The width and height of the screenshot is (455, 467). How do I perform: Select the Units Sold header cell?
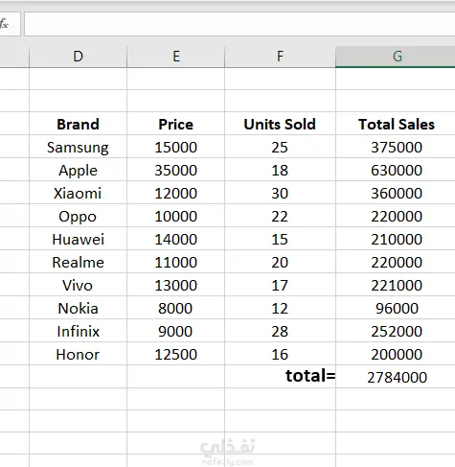tap(280, 124)
